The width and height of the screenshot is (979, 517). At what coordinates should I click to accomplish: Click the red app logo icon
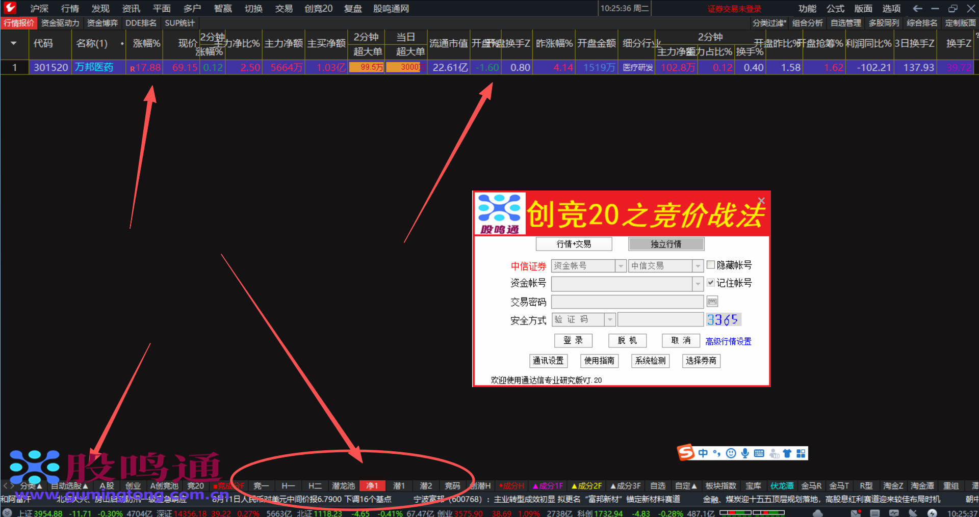point(10,8)
